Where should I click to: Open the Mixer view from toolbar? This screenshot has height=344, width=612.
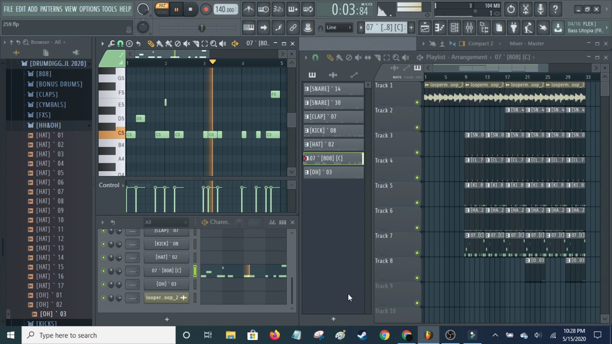(x=469, y=28)
